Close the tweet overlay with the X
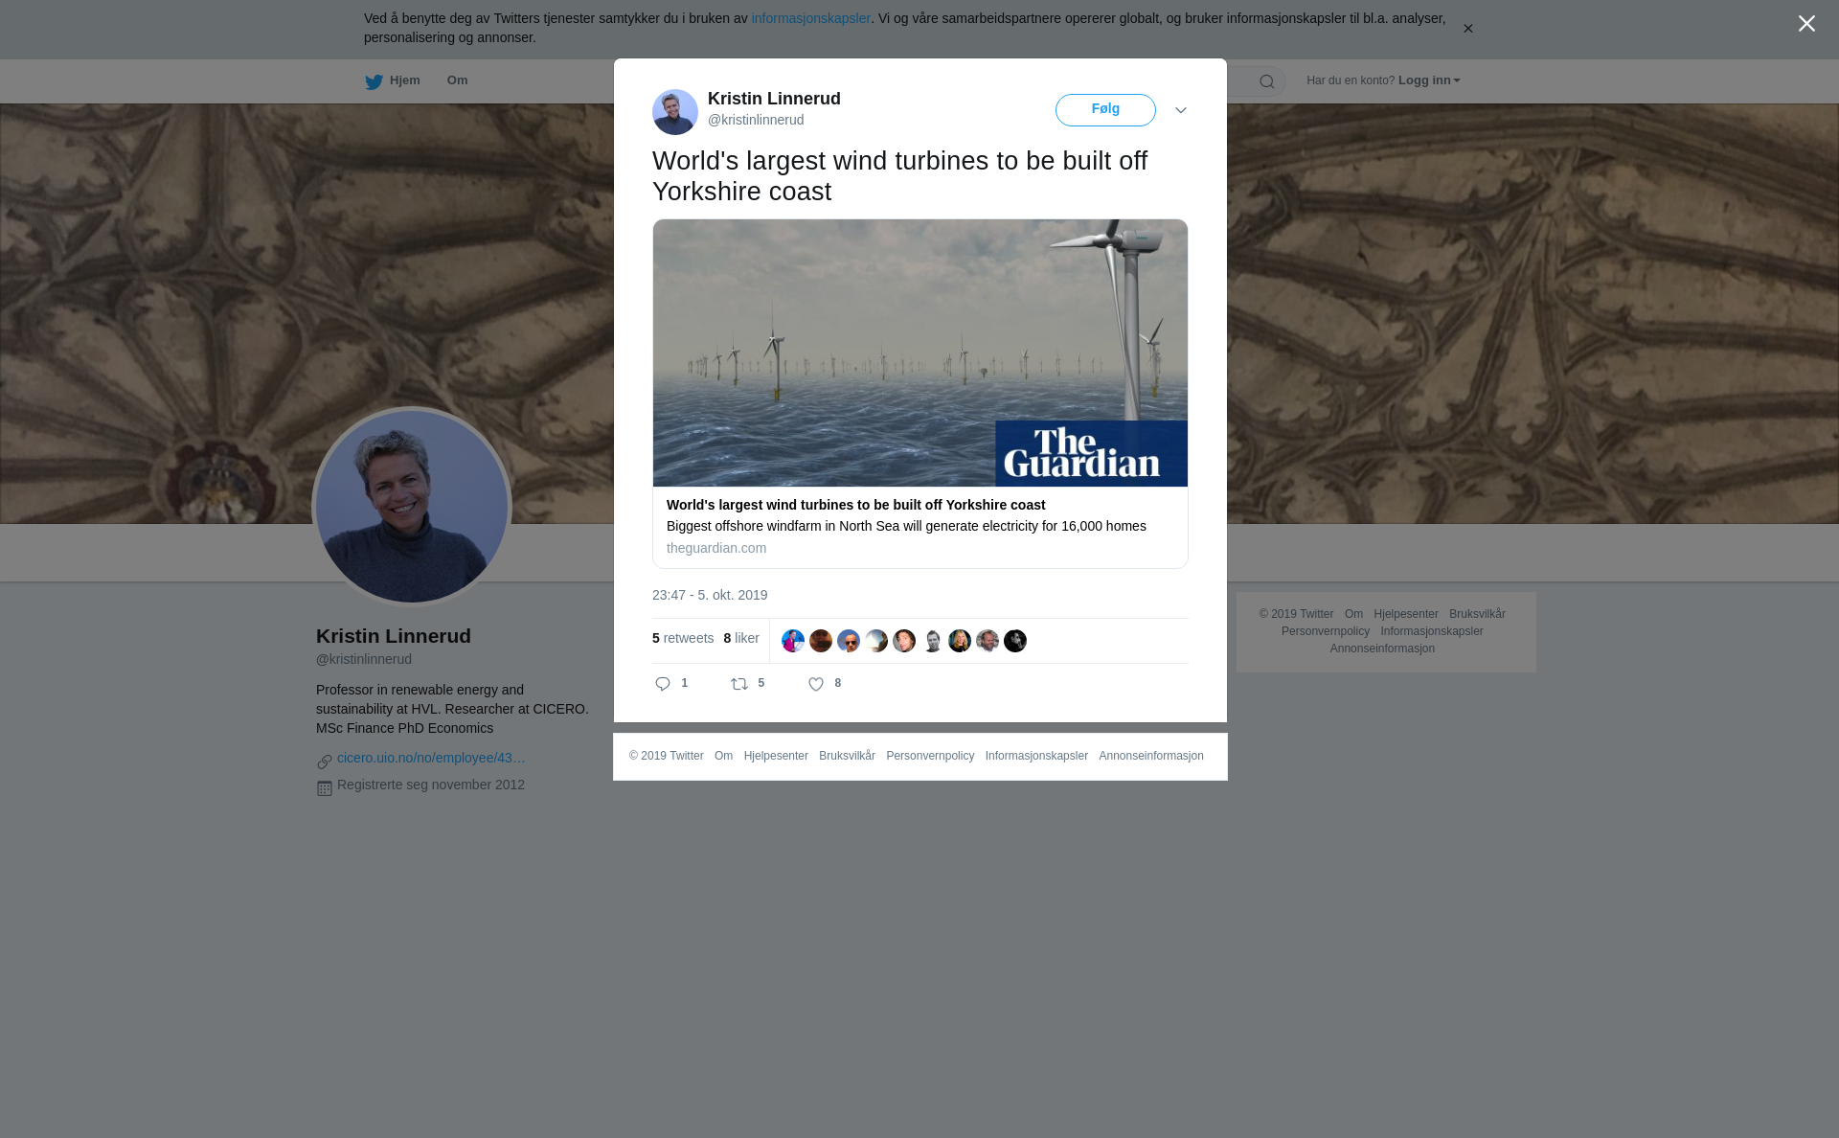The height and width of the screenshot is (1138, 1839). [1806, 24]
